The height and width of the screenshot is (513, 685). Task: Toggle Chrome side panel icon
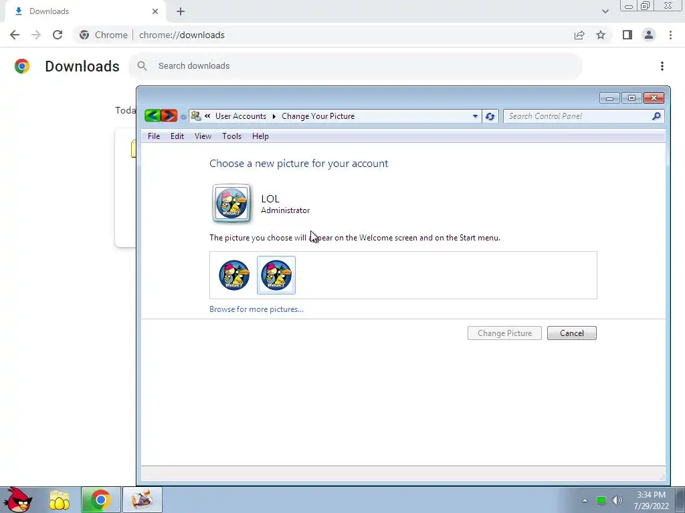627,35
